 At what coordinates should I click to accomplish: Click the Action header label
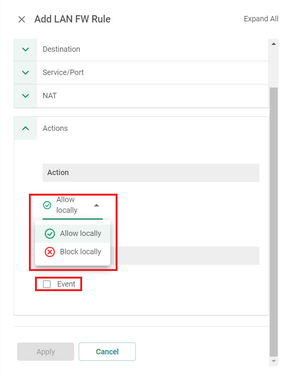(x=58, y=172)
